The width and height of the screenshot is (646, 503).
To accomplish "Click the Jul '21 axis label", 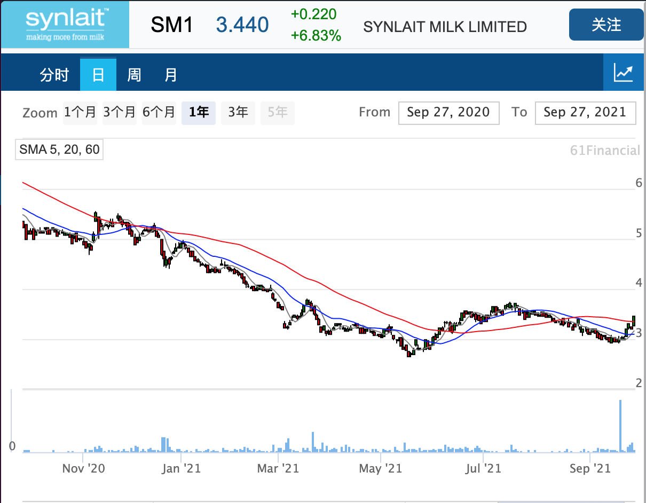I will [483, 468].
